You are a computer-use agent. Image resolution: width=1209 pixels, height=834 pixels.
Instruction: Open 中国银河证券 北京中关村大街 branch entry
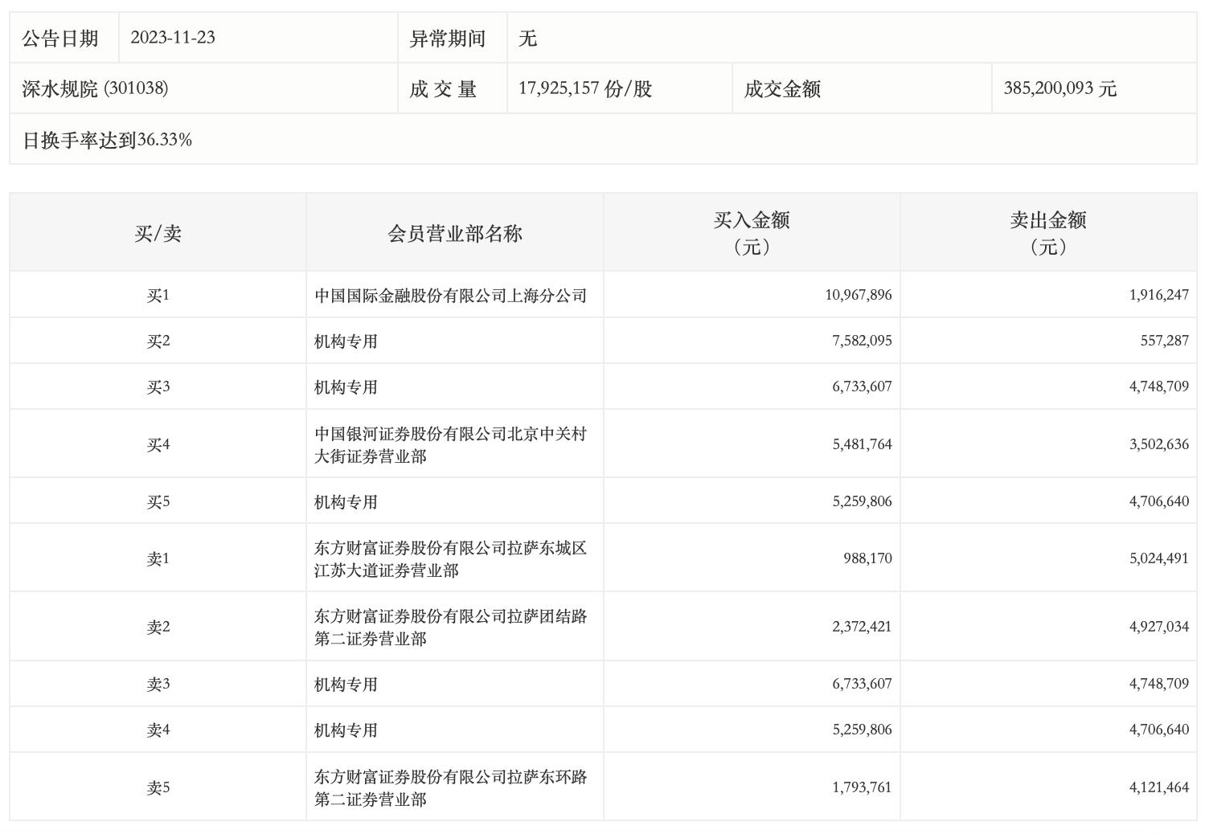(x=450, y=445)
